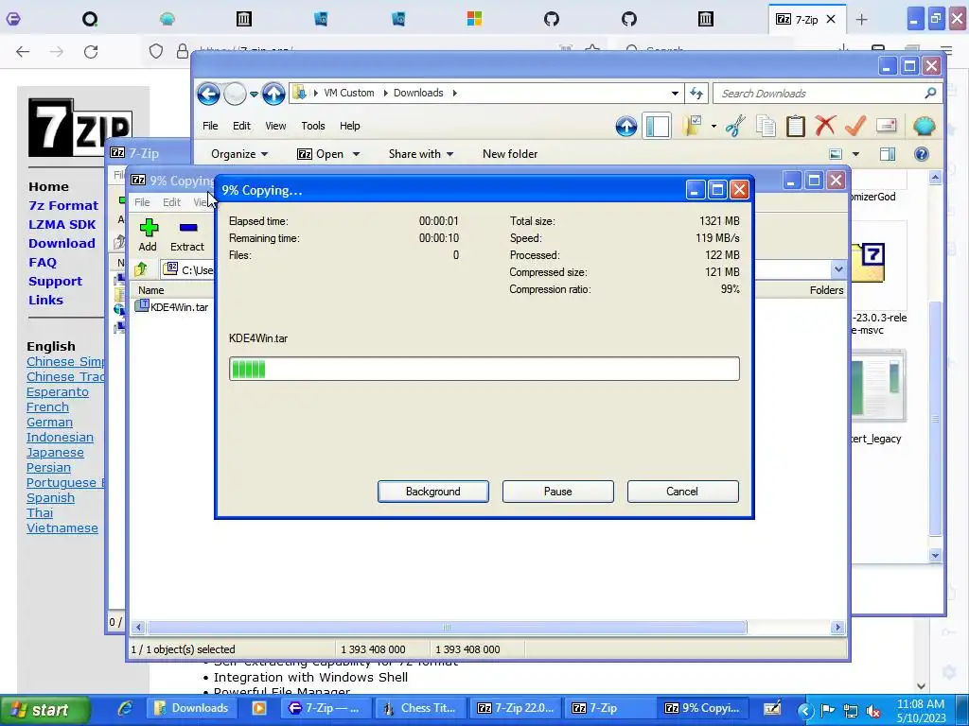
Task: Open the 7-Zip path dropdown arrow
Action: point(838,269)
